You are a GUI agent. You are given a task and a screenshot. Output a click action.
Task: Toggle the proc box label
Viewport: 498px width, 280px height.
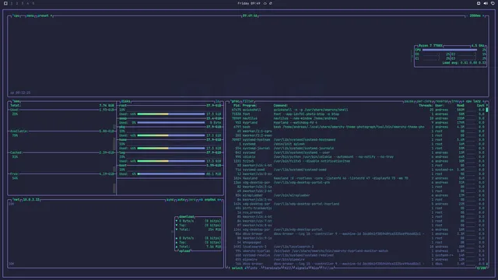coord(235,101)
